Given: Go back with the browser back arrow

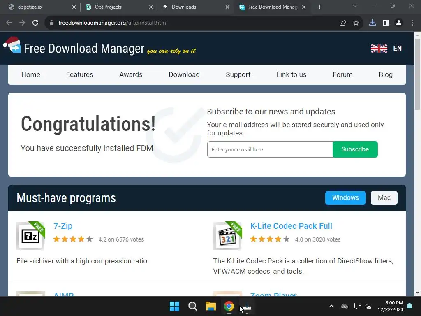Looking at the screenshot, I should pyautogui.click(x=9, y=23).
